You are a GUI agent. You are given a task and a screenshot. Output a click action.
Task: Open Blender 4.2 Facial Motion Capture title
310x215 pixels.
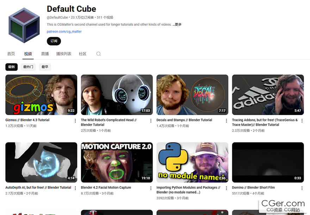pyautogui.click(x=106, y=187)
